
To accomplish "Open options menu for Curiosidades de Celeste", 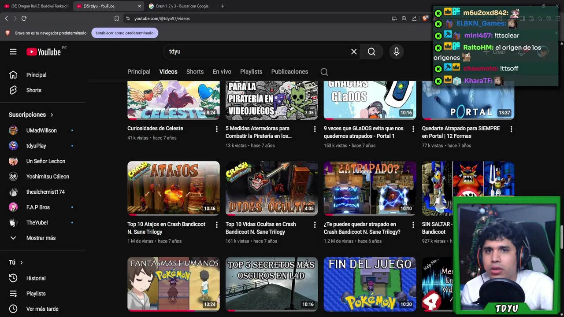I will 216,129.
